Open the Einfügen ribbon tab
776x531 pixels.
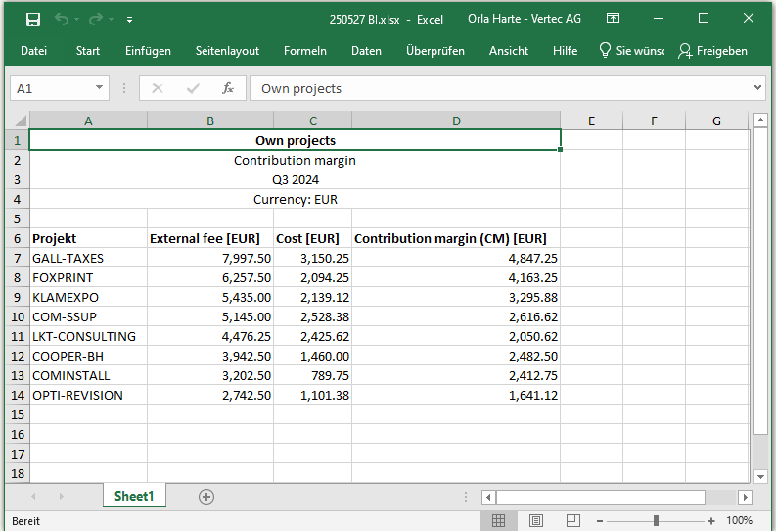coord(148,51)
